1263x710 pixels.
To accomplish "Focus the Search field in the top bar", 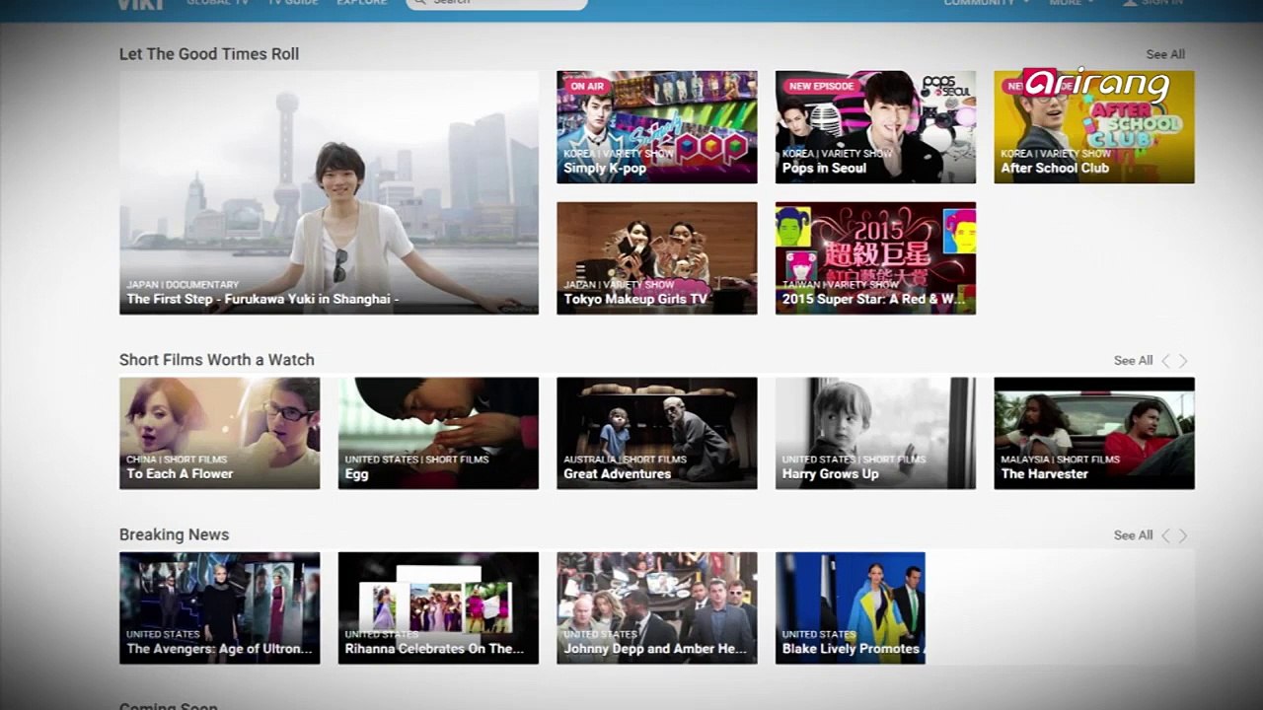I will point(496,4).
